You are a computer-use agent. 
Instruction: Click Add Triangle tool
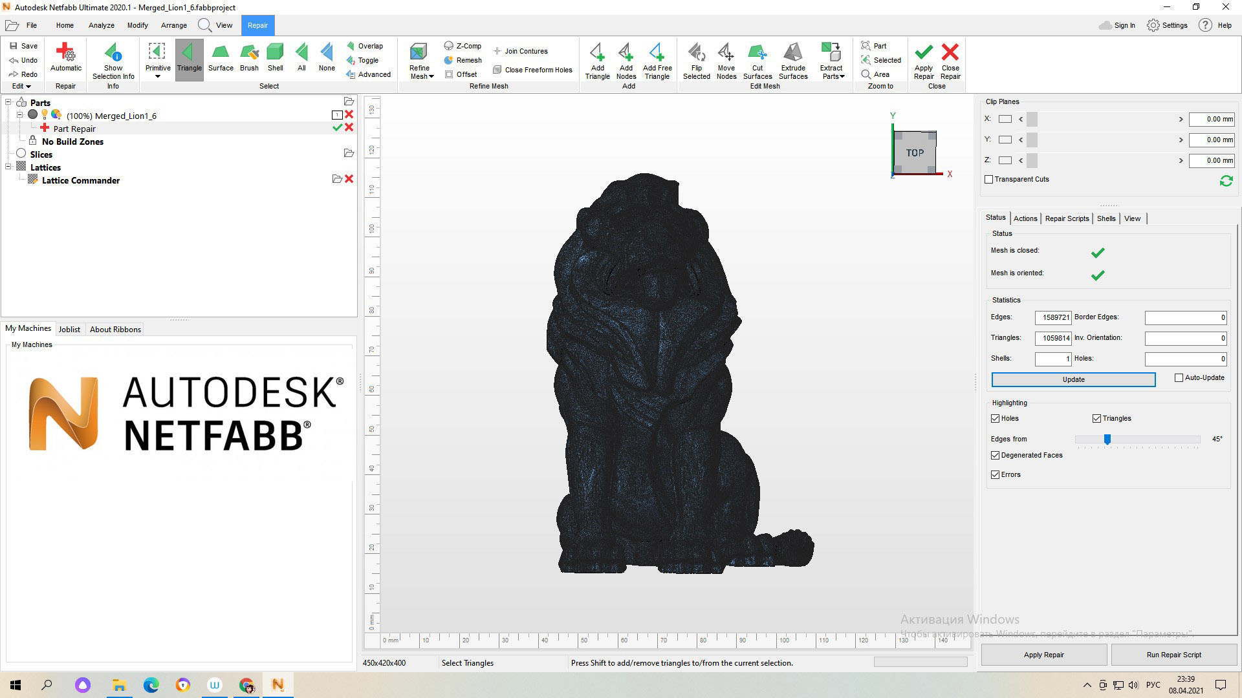(x=597, y=61)
